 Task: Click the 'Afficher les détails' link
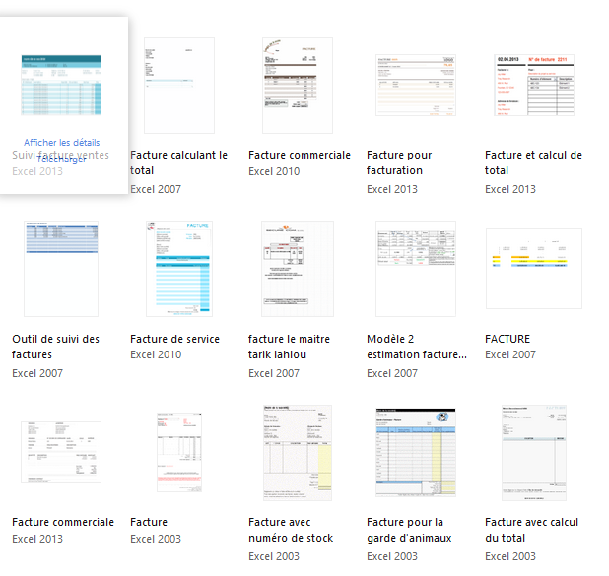click(61, 143)
